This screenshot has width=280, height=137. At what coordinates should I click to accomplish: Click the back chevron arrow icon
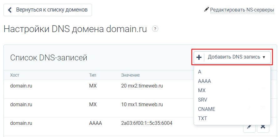tap(10, 10)
